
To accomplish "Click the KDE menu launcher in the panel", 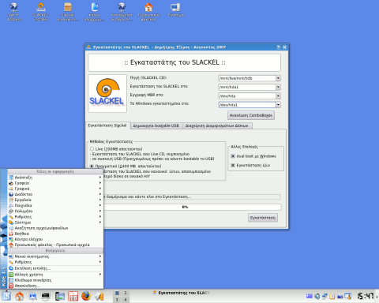I will (x=6, y=296).
